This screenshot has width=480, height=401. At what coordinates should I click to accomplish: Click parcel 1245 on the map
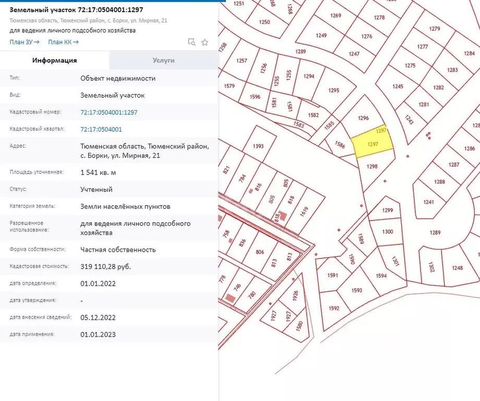coord(398,87)
